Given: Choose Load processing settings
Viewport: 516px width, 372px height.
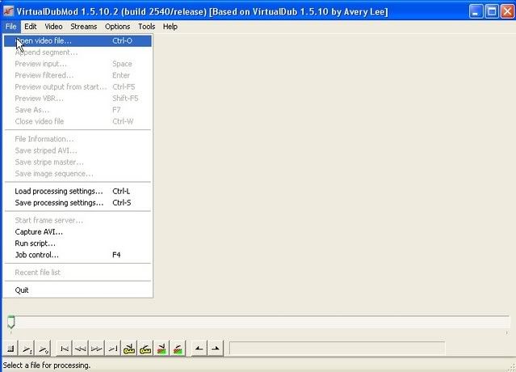Looking at the screenshot, I should pos(78,192).
